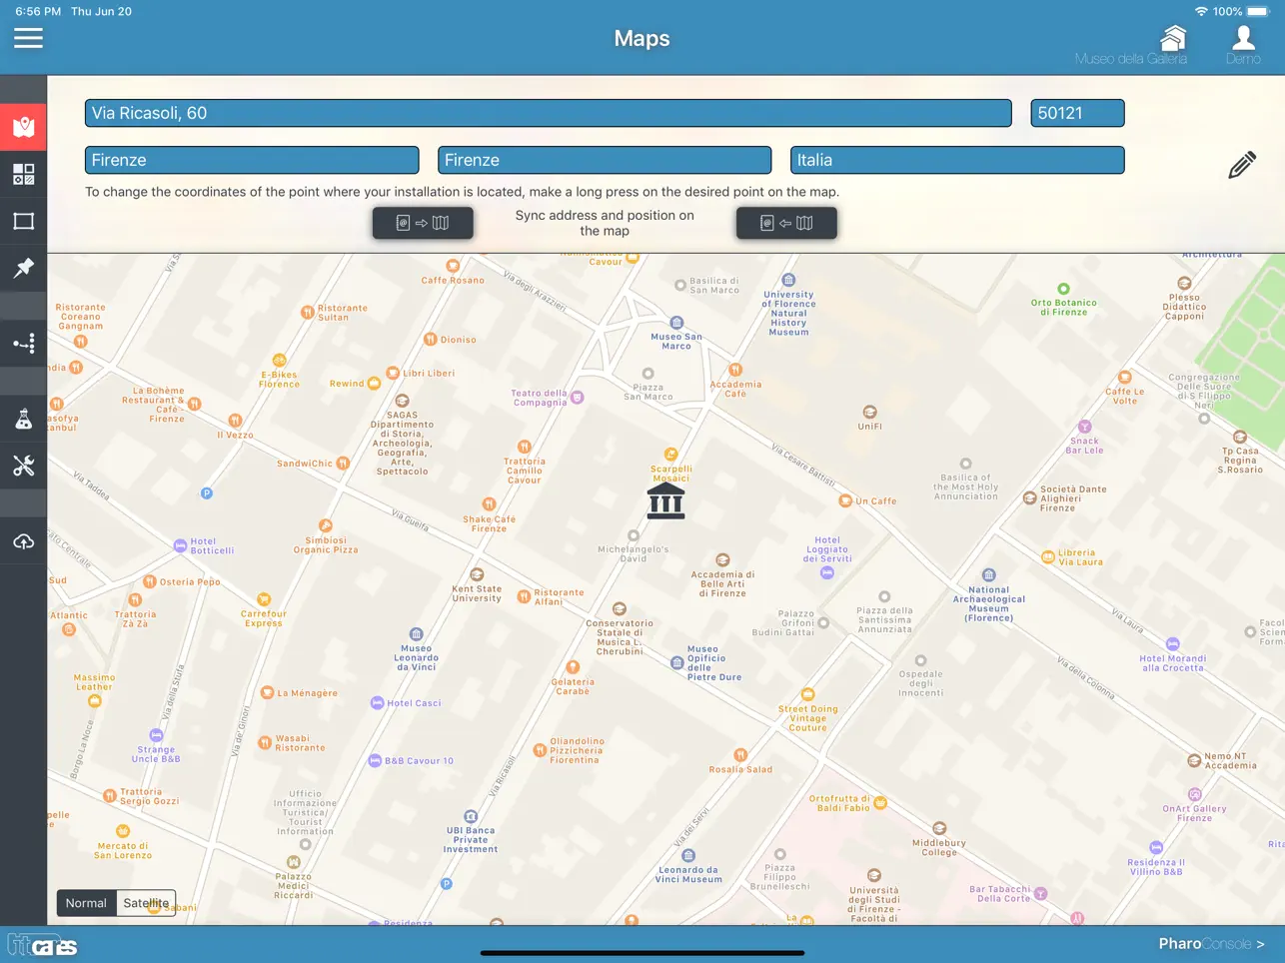This screenshot has height=963, width=1285.
Task: Select Hotel Morandi alla Crocetta pin
Action: (x=1173, y=644)
